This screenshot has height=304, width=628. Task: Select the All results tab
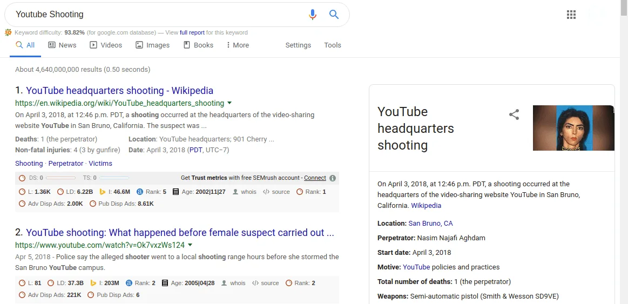[25, 45]
